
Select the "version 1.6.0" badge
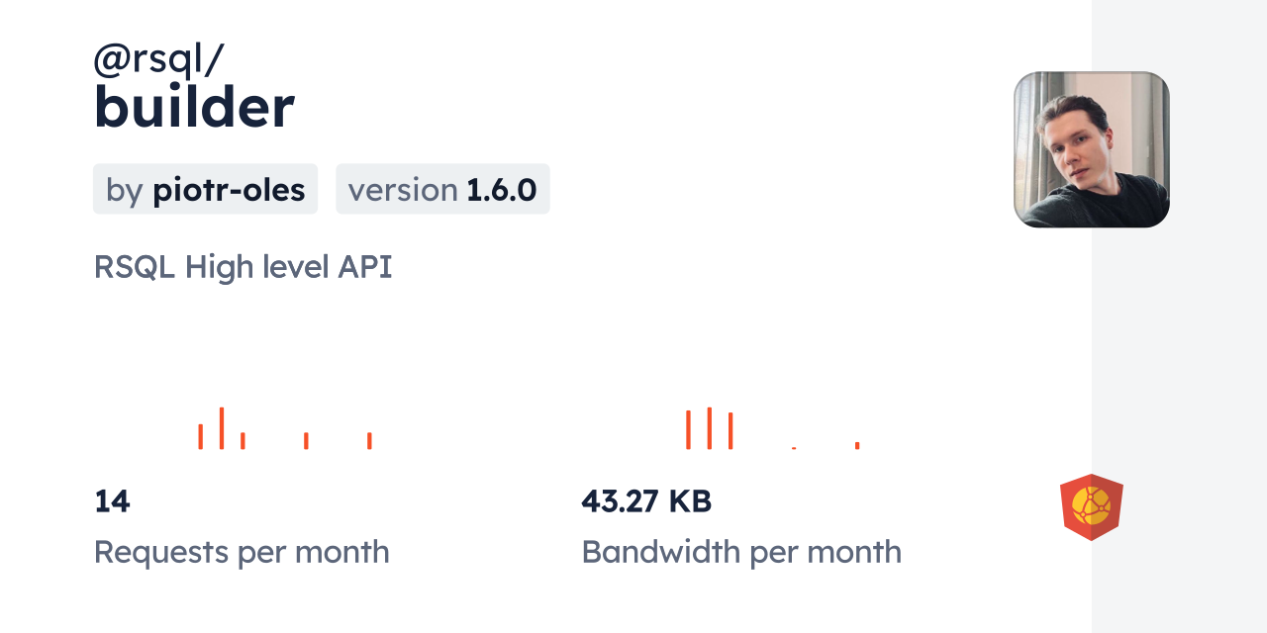click(442, 189)
